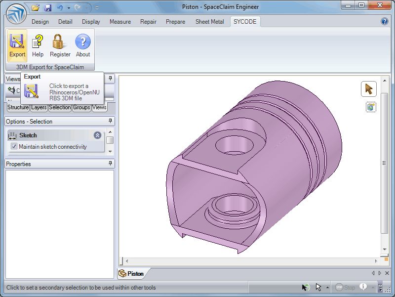Collapse the Sketch options section
The width and height of the screenshot is (395, 297).
coord(97,135)
